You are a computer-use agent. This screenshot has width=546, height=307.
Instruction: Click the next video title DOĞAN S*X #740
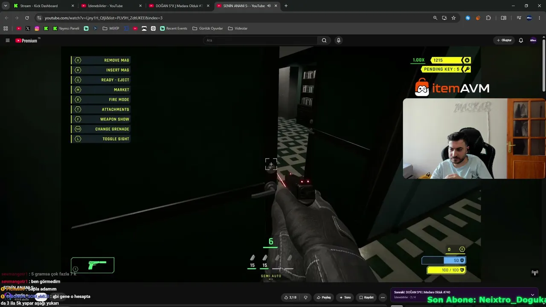[x=422, y=292]
